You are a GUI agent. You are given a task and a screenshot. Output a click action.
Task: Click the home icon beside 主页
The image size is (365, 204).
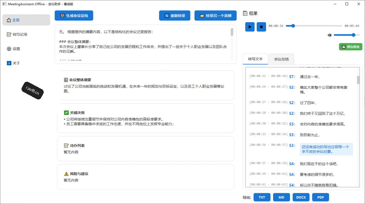point(9,20)
